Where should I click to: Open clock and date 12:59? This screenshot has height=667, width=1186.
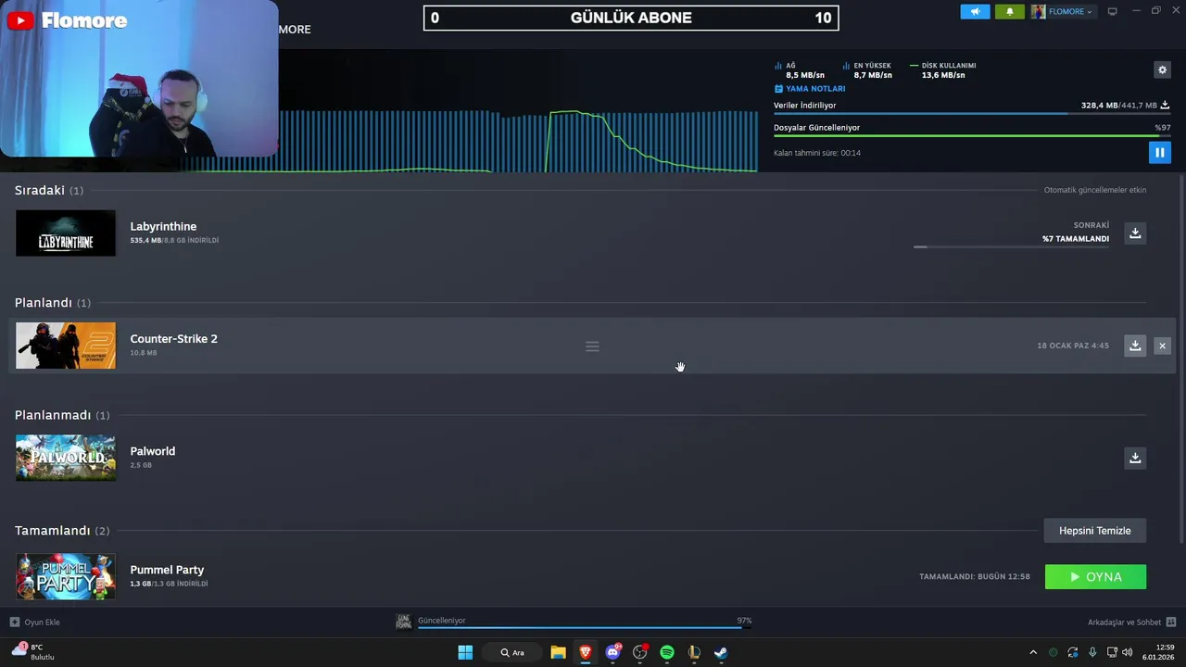1158,652
